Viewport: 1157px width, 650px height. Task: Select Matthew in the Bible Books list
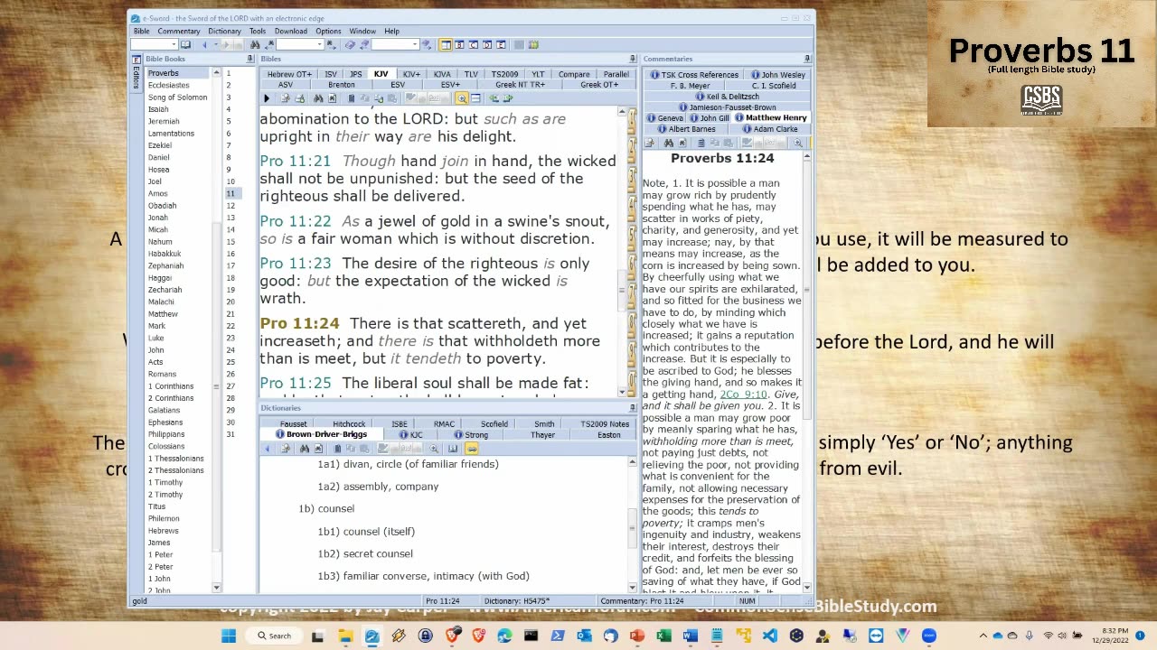(x=163, y=314)
